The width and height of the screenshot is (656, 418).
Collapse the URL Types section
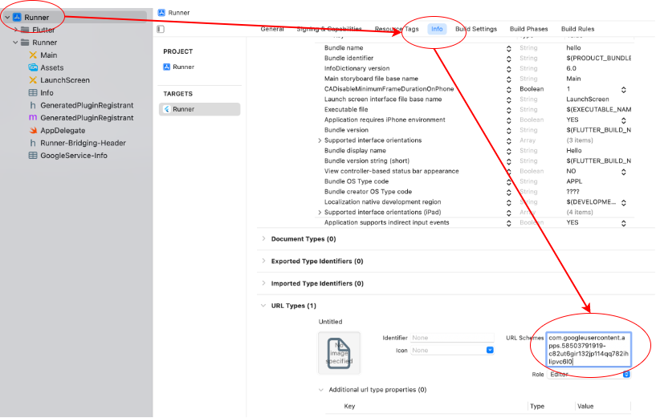pyautogui.click(x=263, y=306)
